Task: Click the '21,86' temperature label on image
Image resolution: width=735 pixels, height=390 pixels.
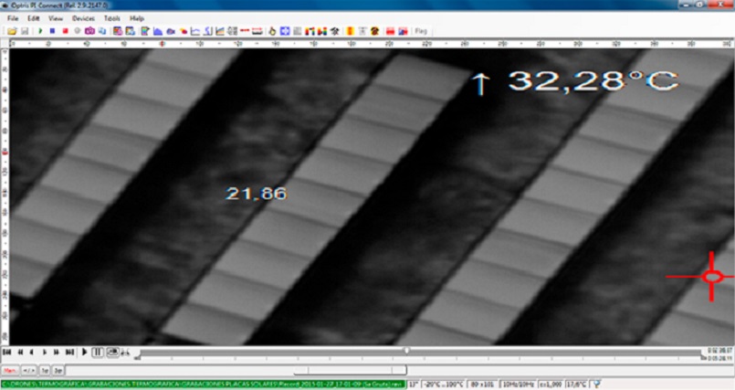Action: (256, 194)
